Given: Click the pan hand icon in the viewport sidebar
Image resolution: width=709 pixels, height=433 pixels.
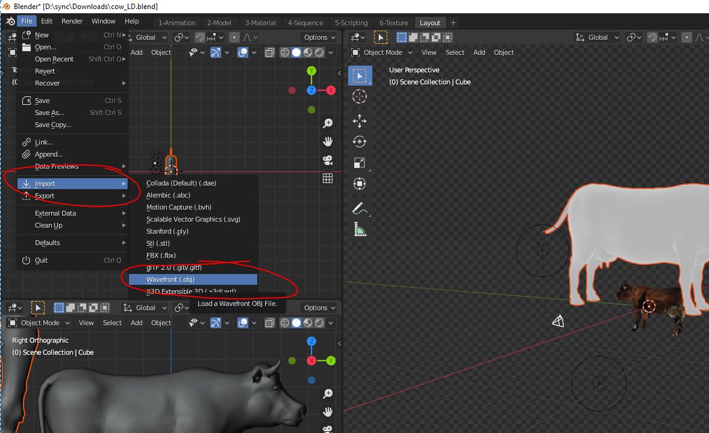Looking at the screenshot, I should tap(327, 142).
